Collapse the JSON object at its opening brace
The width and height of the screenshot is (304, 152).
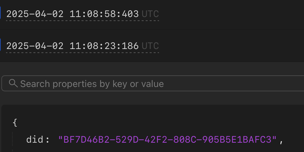pos(14,123)
